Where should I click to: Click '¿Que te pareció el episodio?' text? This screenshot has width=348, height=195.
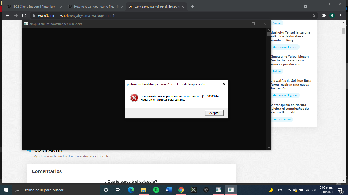[131, 181]
